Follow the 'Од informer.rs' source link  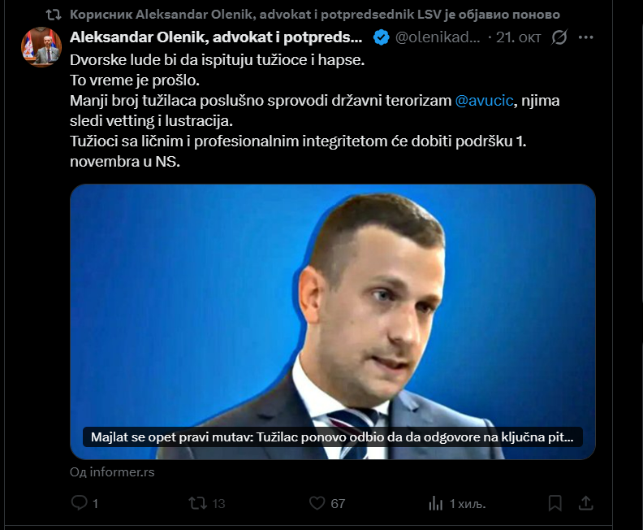coord(112,472)
